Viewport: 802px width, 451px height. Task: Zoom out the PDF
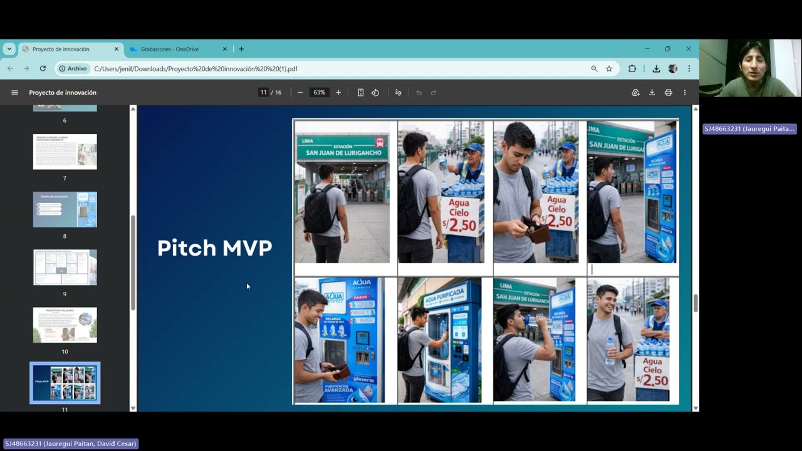tap(300, 93)
